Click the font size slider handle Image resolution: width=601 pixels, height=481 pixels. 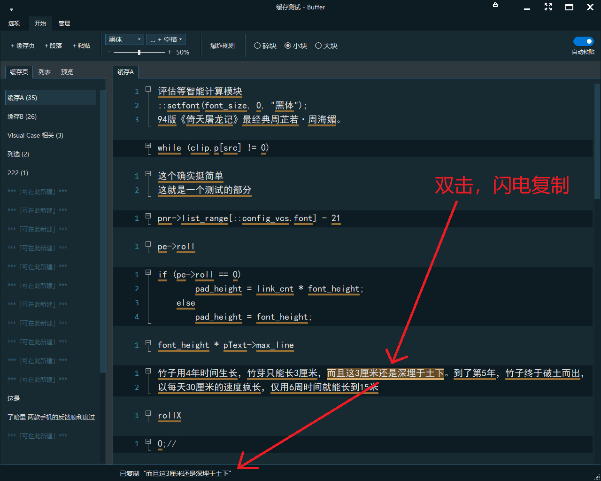[139, 52]
